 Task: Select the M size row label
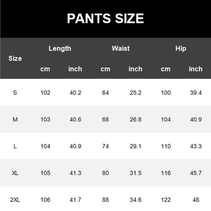click(x=15, y=119)
